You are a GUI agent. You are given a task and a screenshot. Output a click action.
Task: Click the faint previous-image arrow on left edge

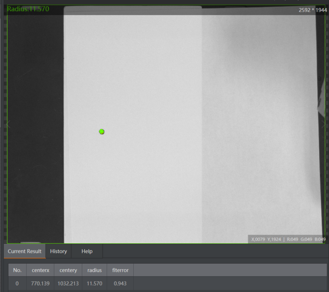point(7,124)
